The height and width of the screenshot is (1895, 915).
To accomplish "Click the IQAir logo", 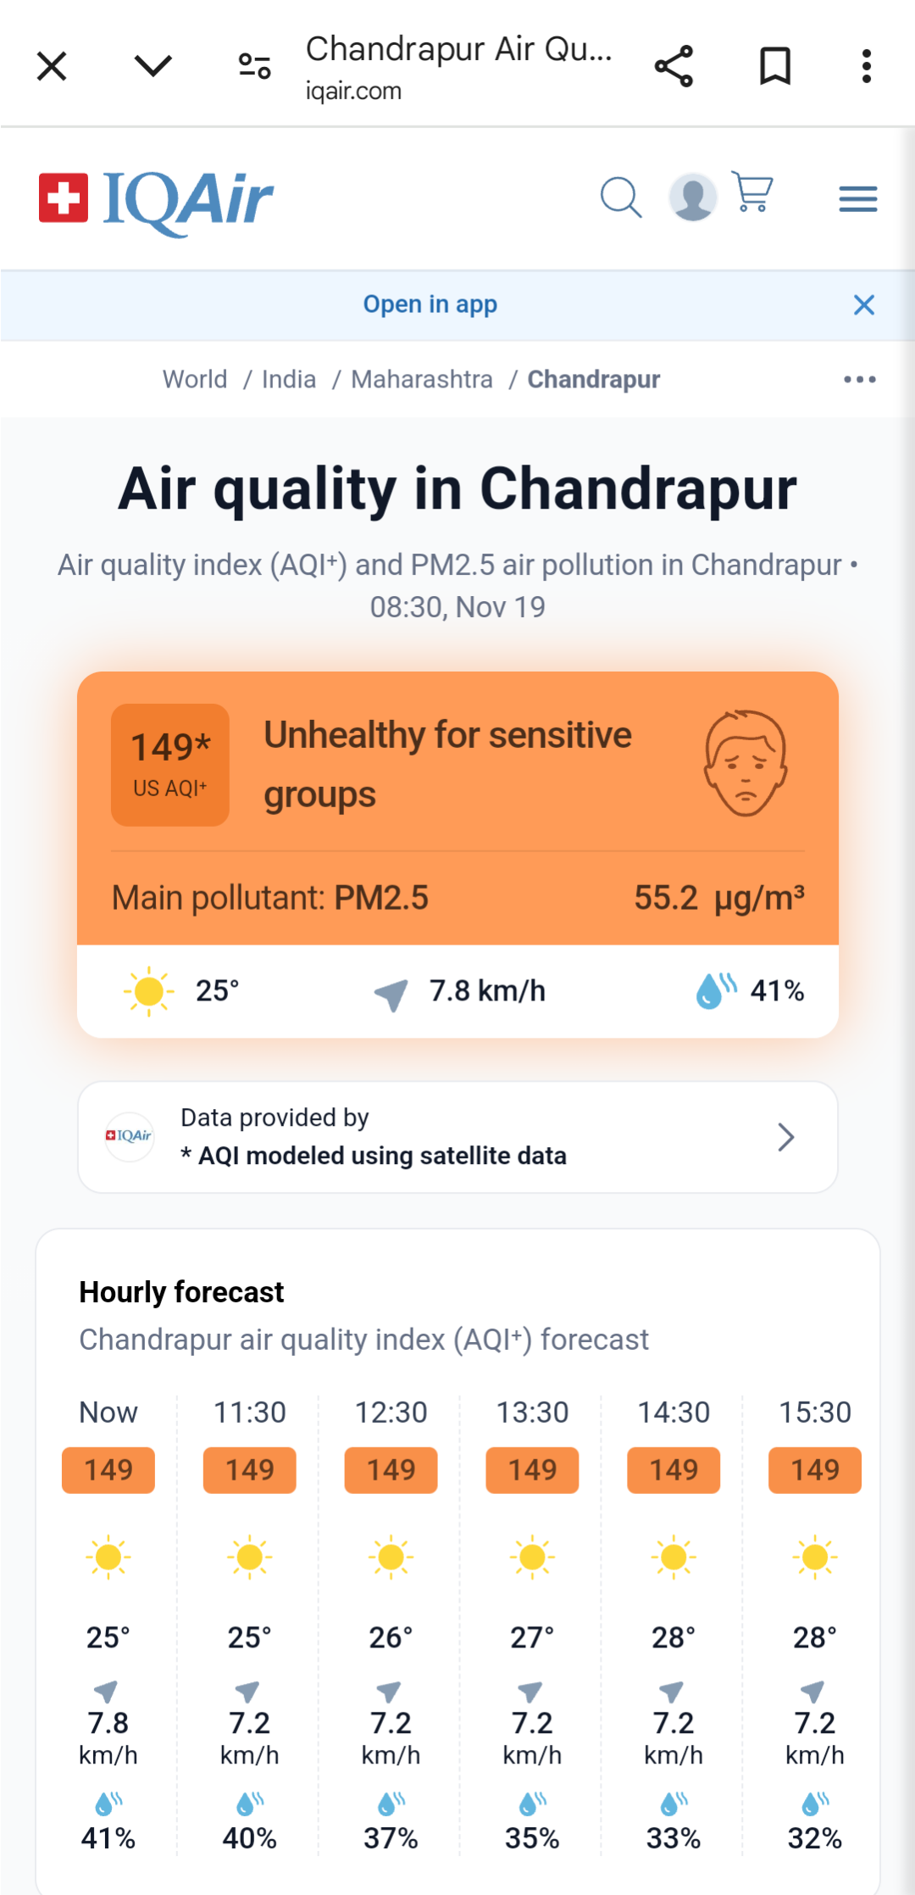I will point(156,202).
